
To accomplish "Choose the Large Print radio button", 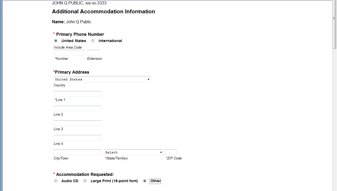I will pyautogui.click(x=85, y=181).
